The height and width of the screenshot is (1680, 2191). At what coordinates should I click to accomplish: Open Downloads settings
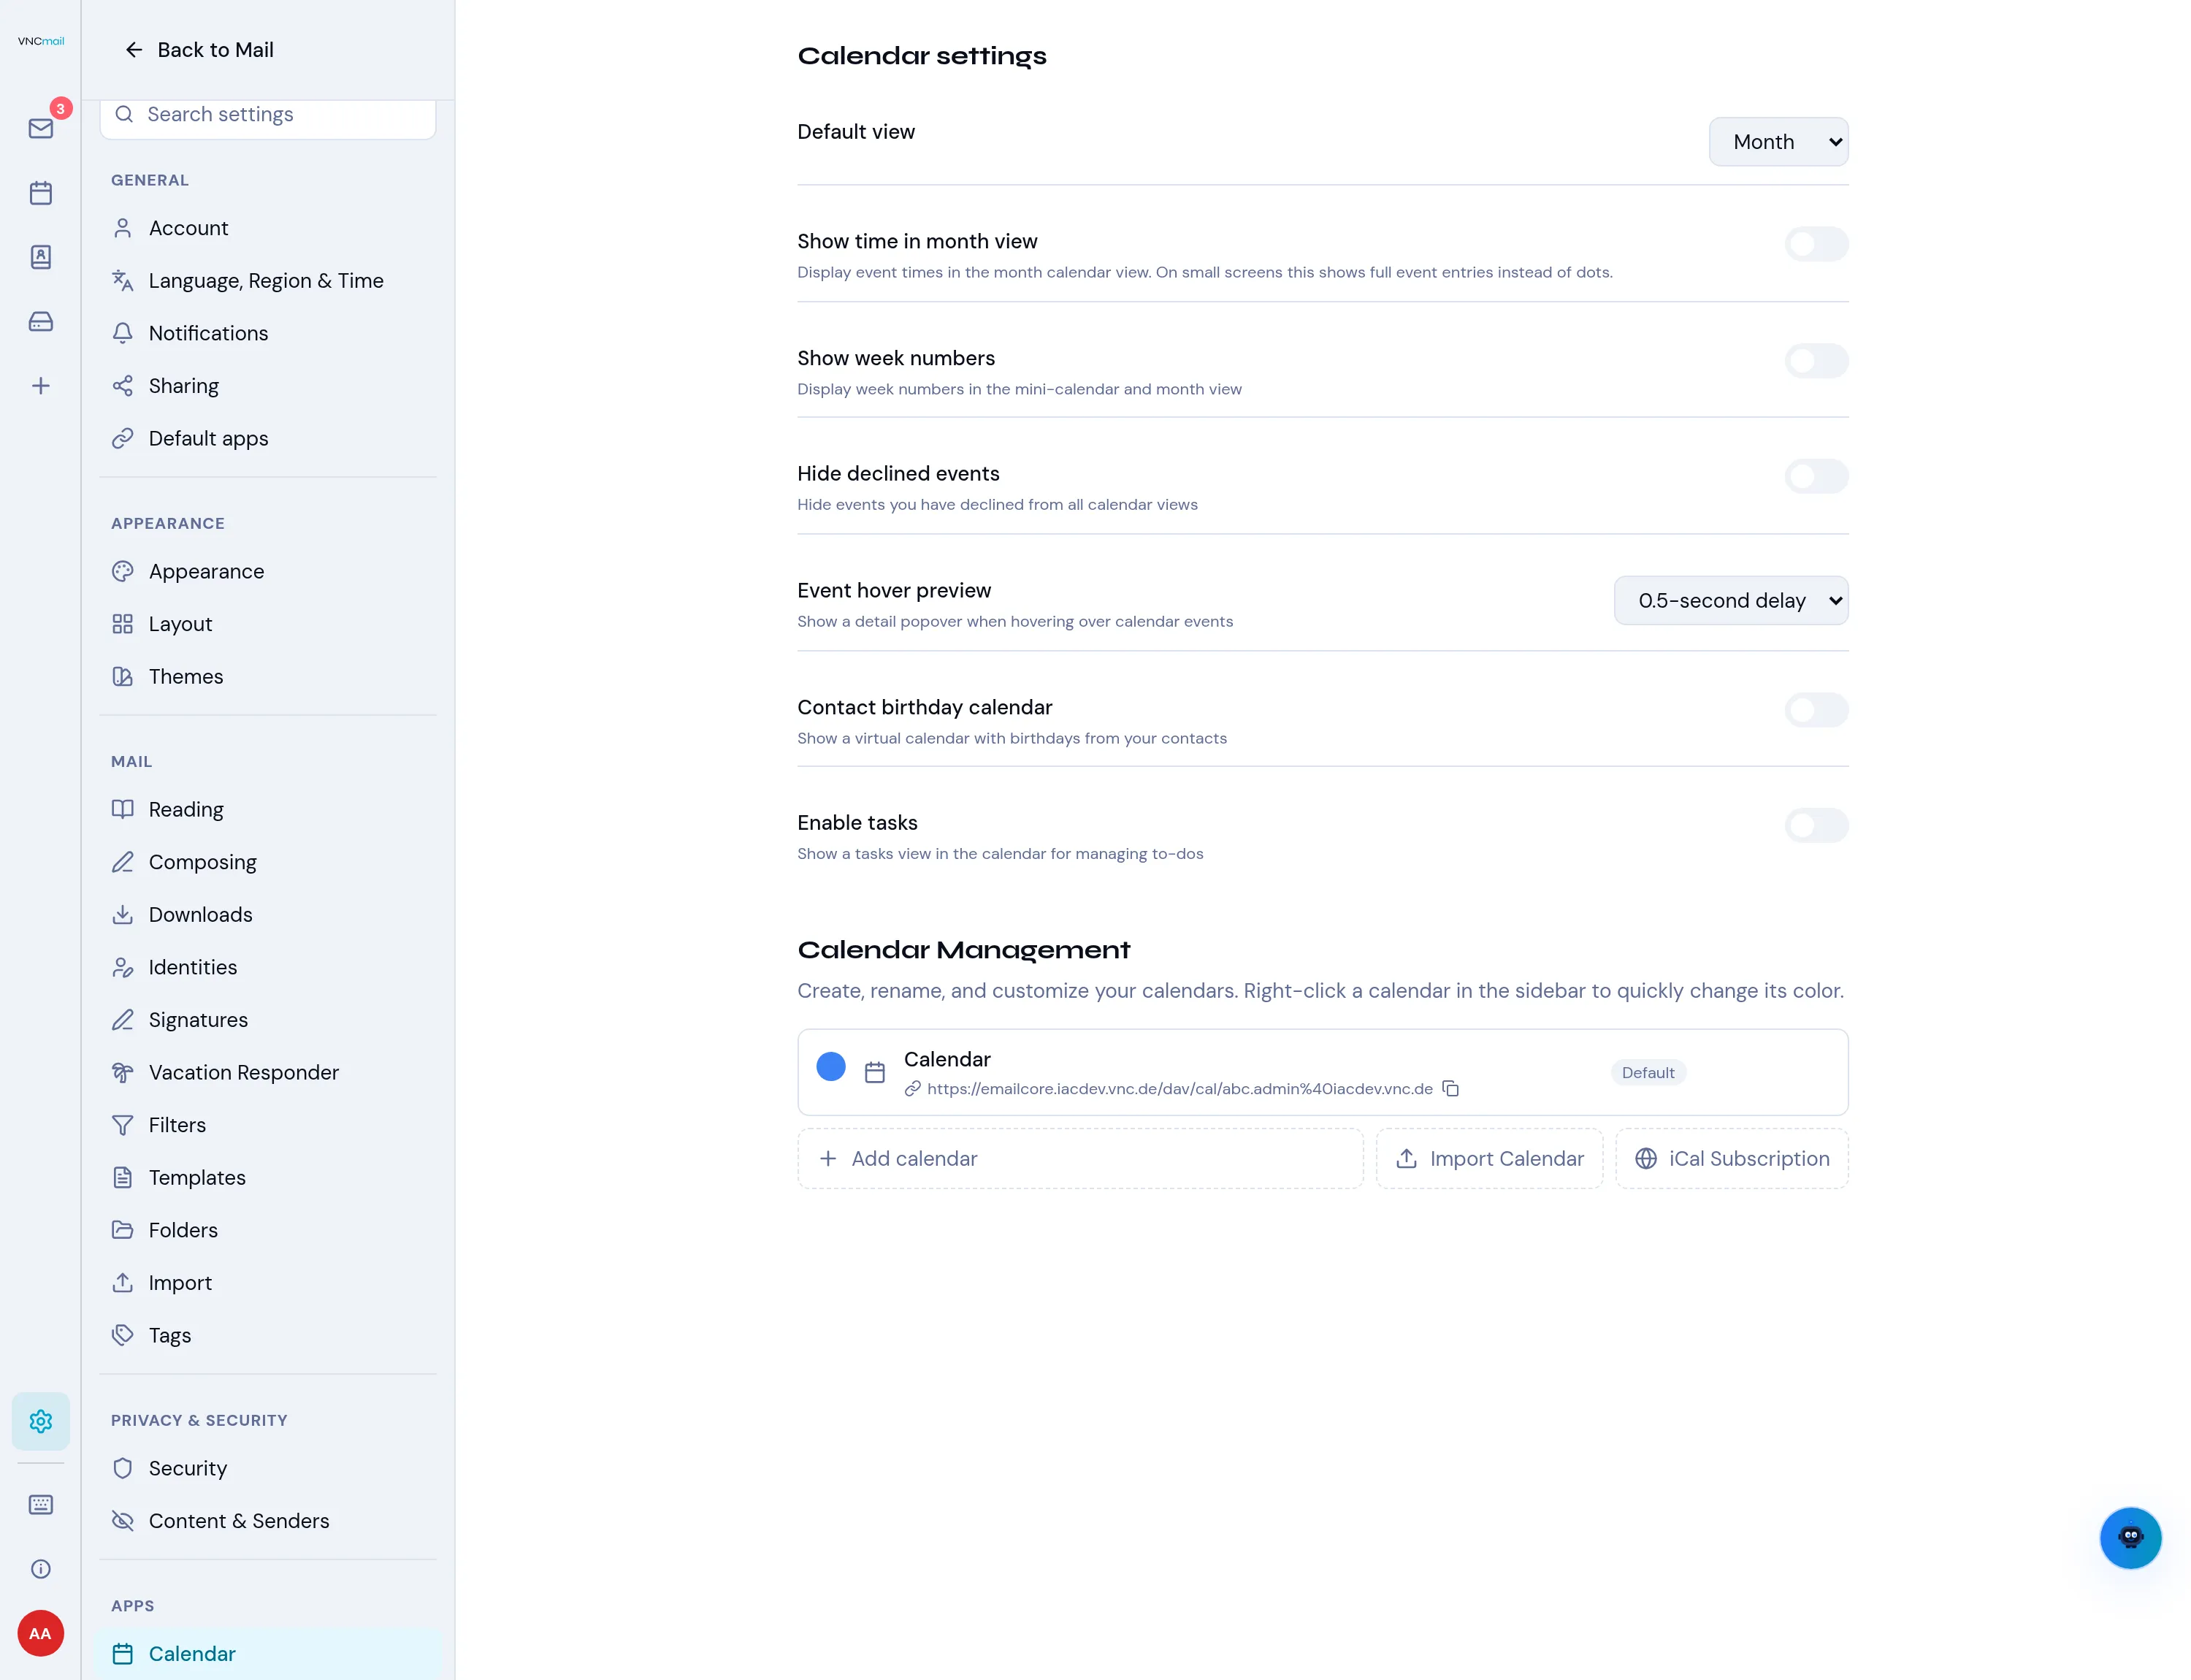click(268, 915)
